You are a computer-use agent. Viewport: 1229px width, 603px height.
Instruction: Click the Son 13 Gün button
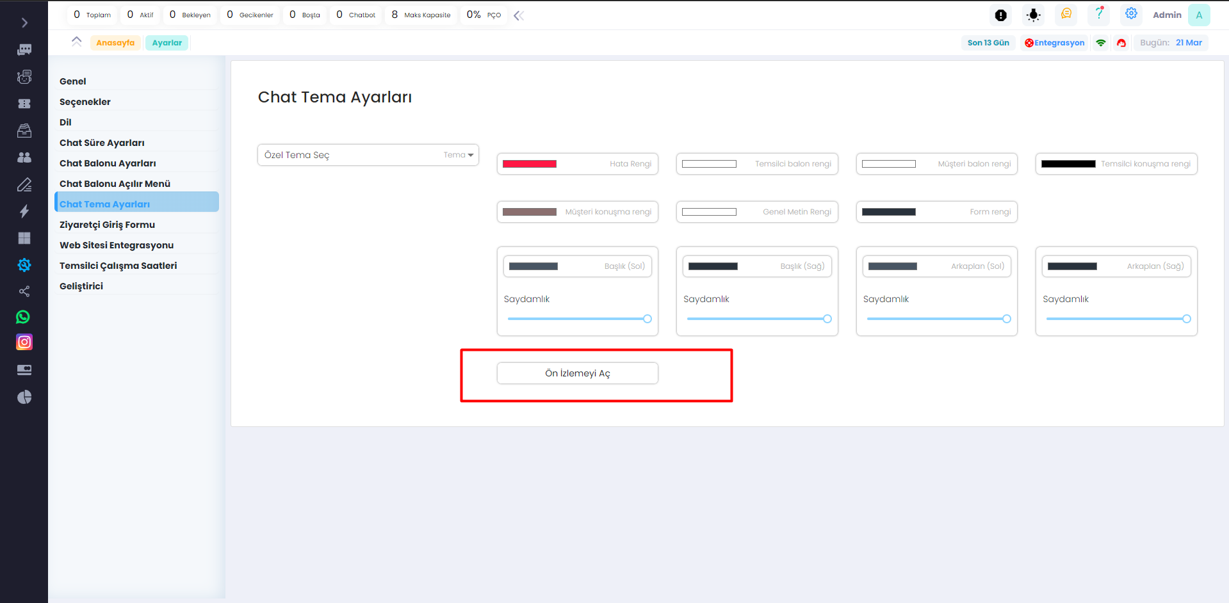[988, 43]
